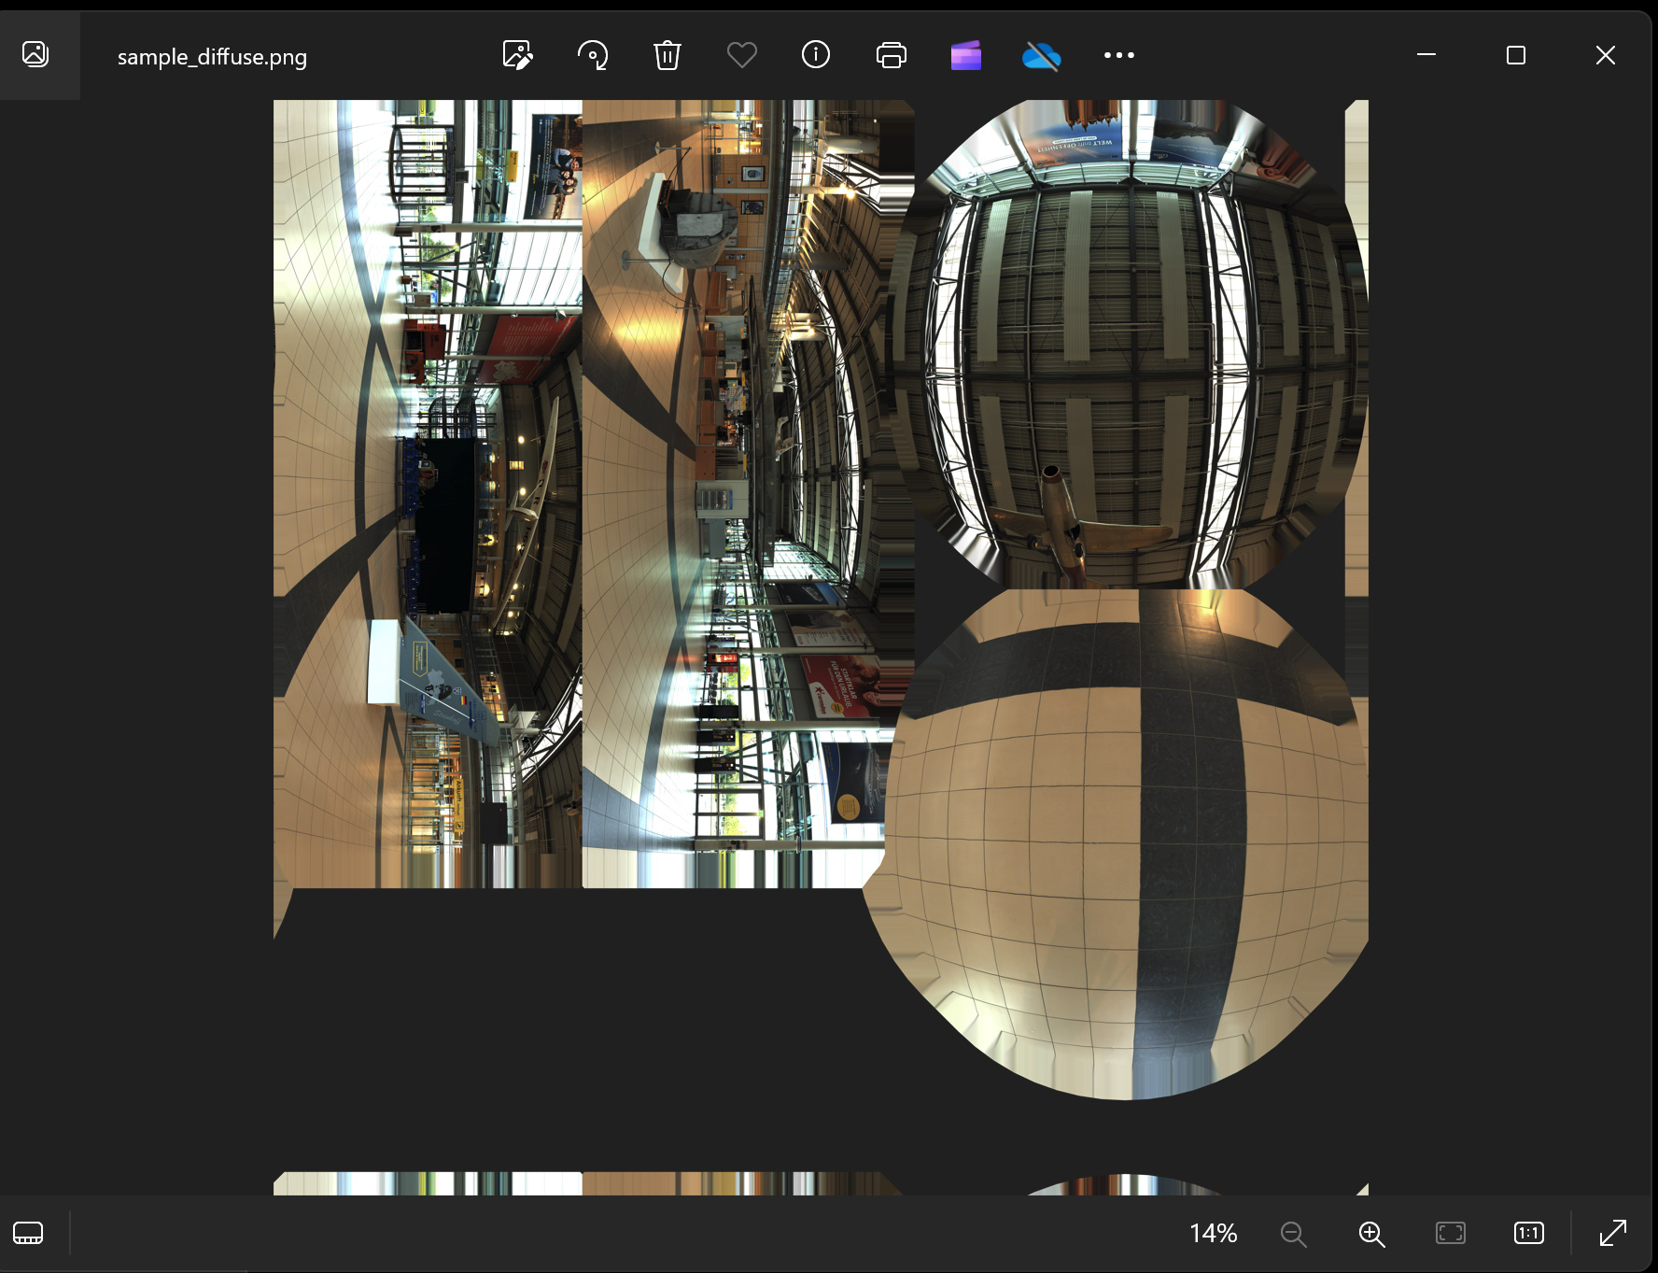
Task: Open the Photos gallery home icon
Action: tap(35, 54)
